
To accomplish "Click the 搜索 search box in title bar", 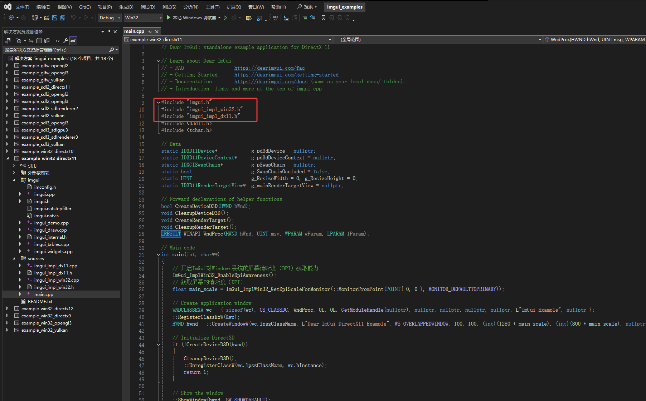I will pos(307,7).
